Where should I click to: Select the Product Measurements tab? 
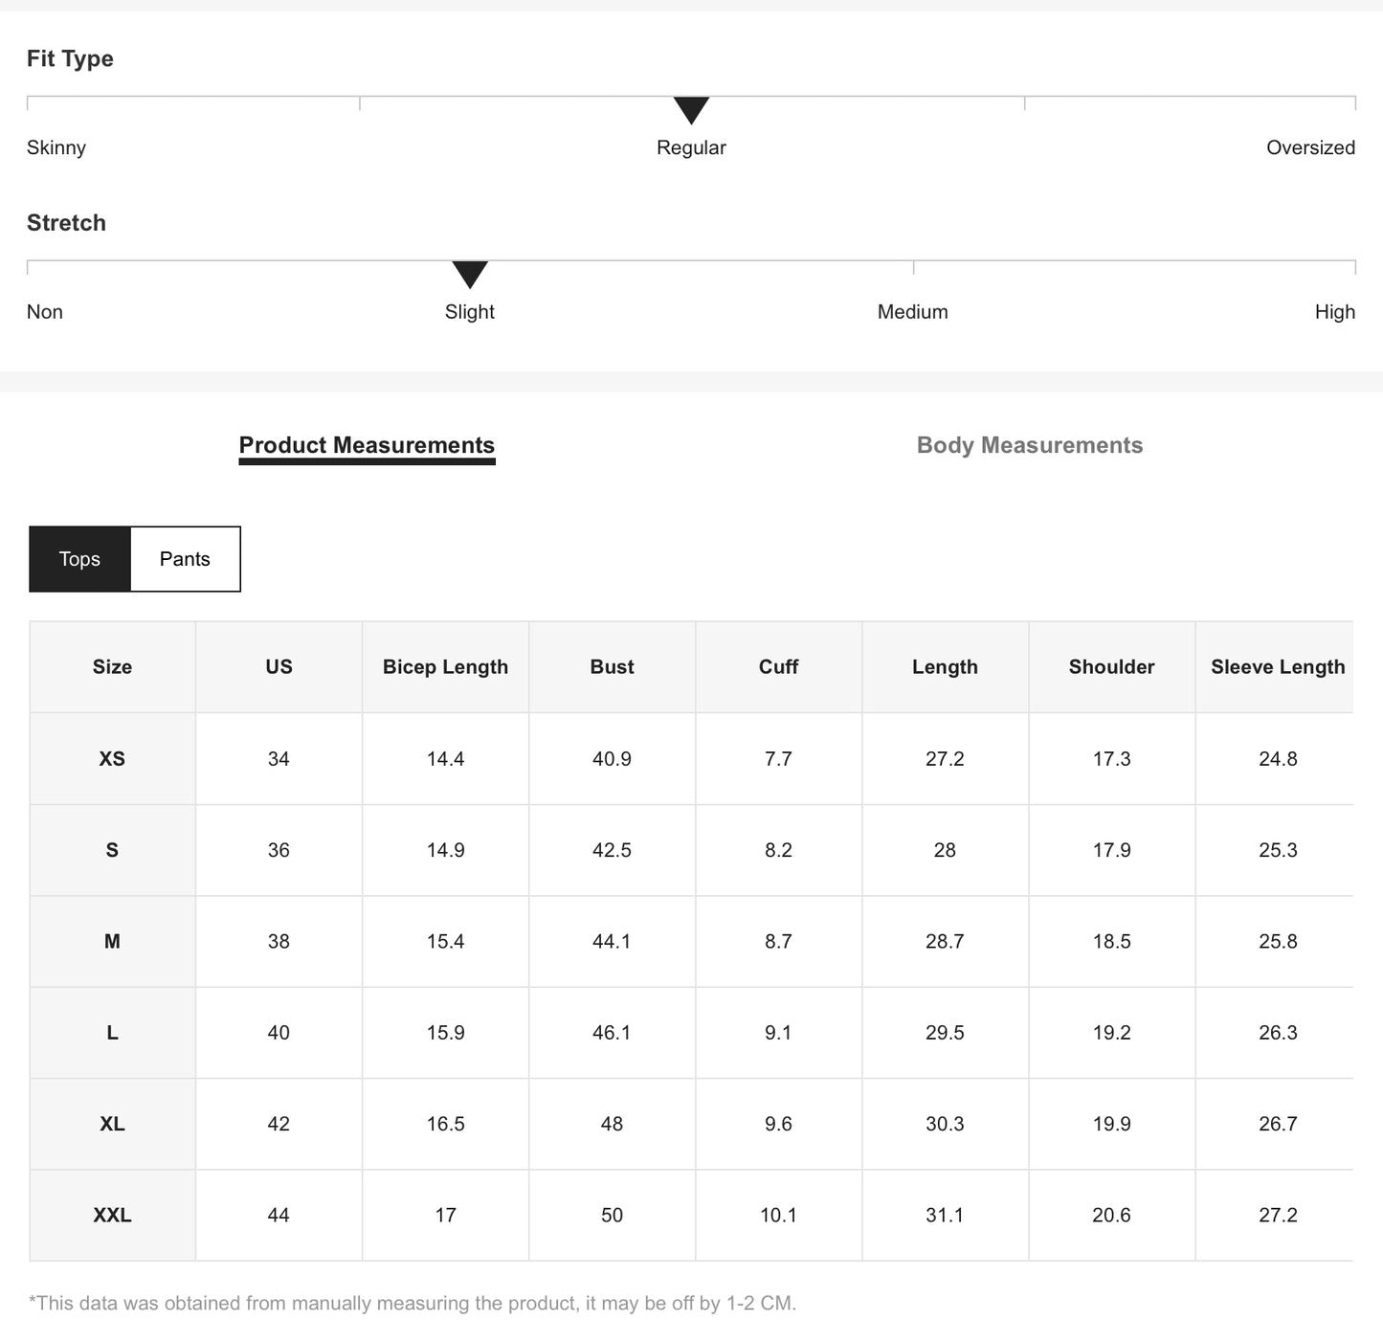pos(367,445)
